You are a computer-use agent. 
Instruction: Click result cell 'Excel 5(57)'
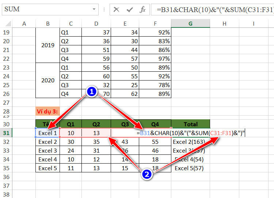tap(190, 168)
